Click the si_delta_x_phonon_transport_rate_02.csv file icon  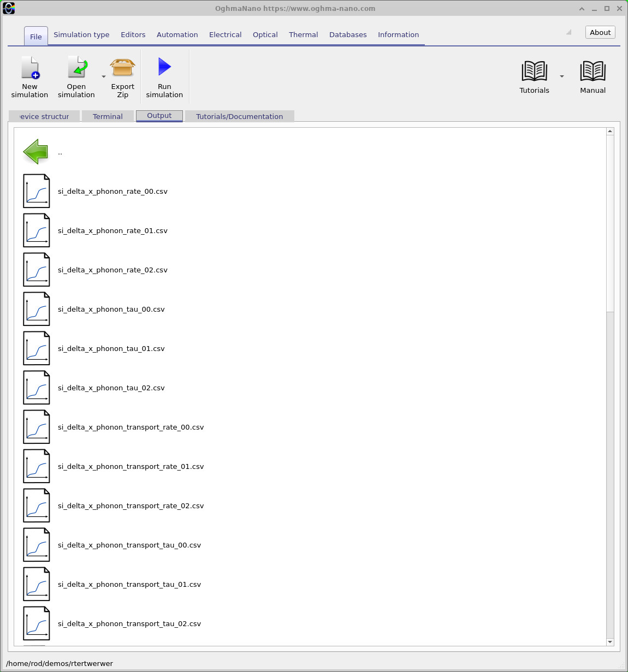click(37, 506)
